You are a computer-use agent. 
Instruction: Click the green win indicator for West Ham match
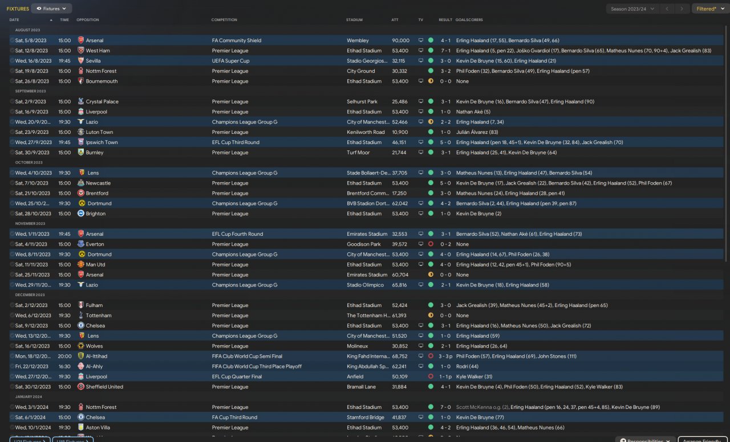click(x=431, y=51)
